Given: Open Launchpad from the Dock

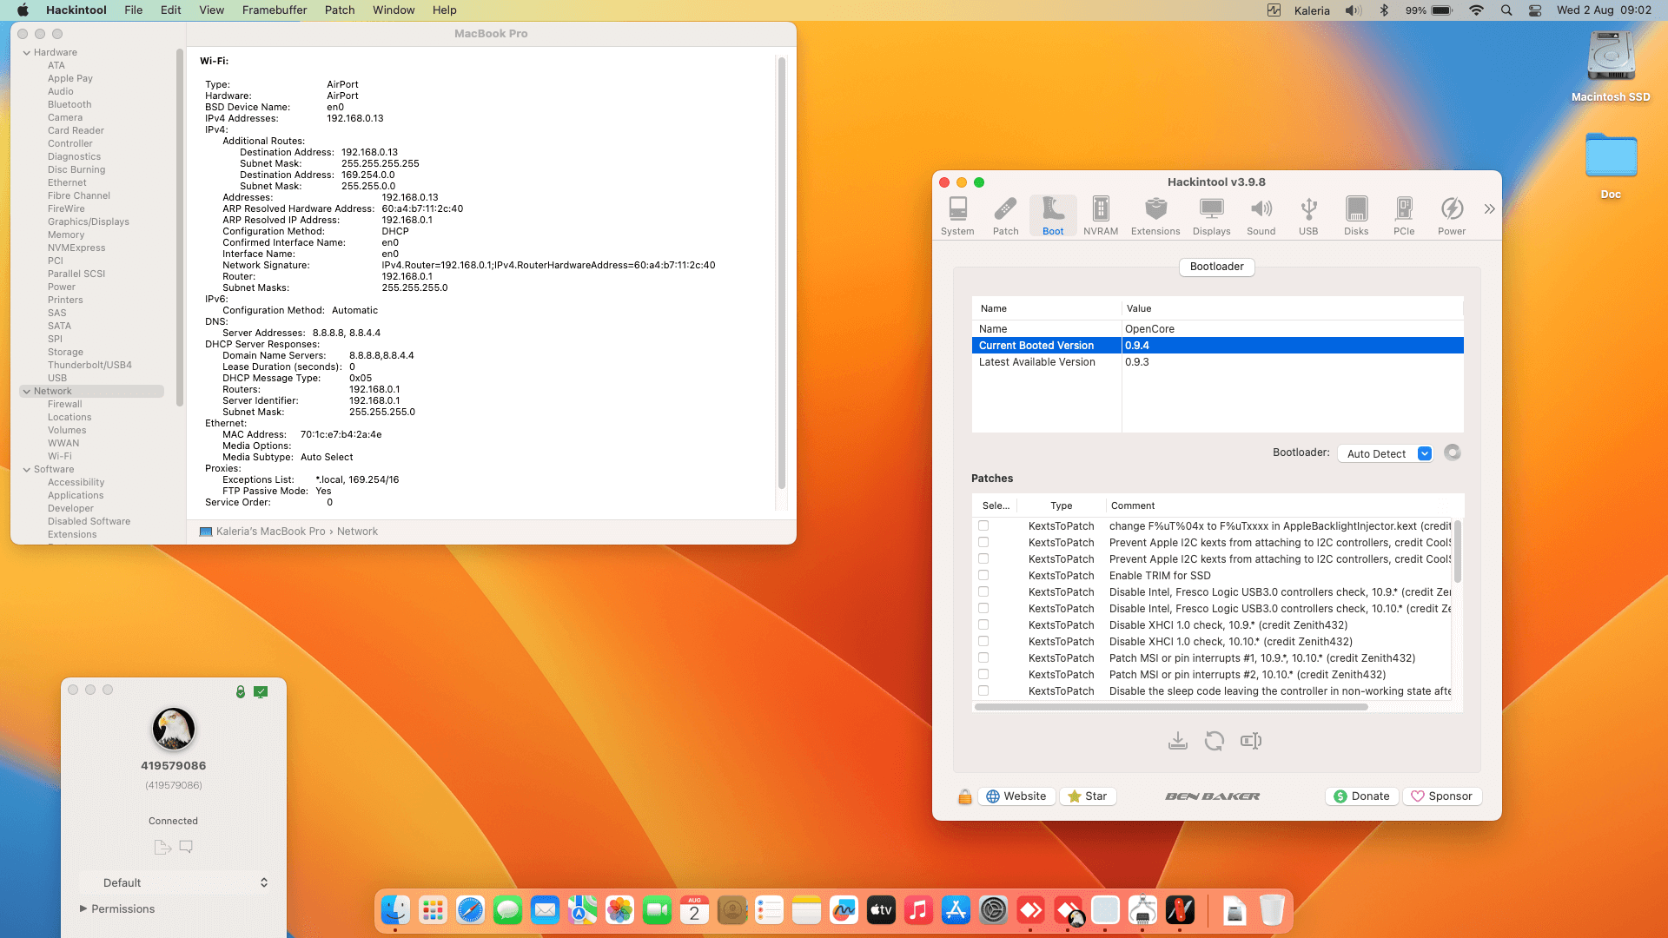Looking at the screenshot, I should 432,910.
